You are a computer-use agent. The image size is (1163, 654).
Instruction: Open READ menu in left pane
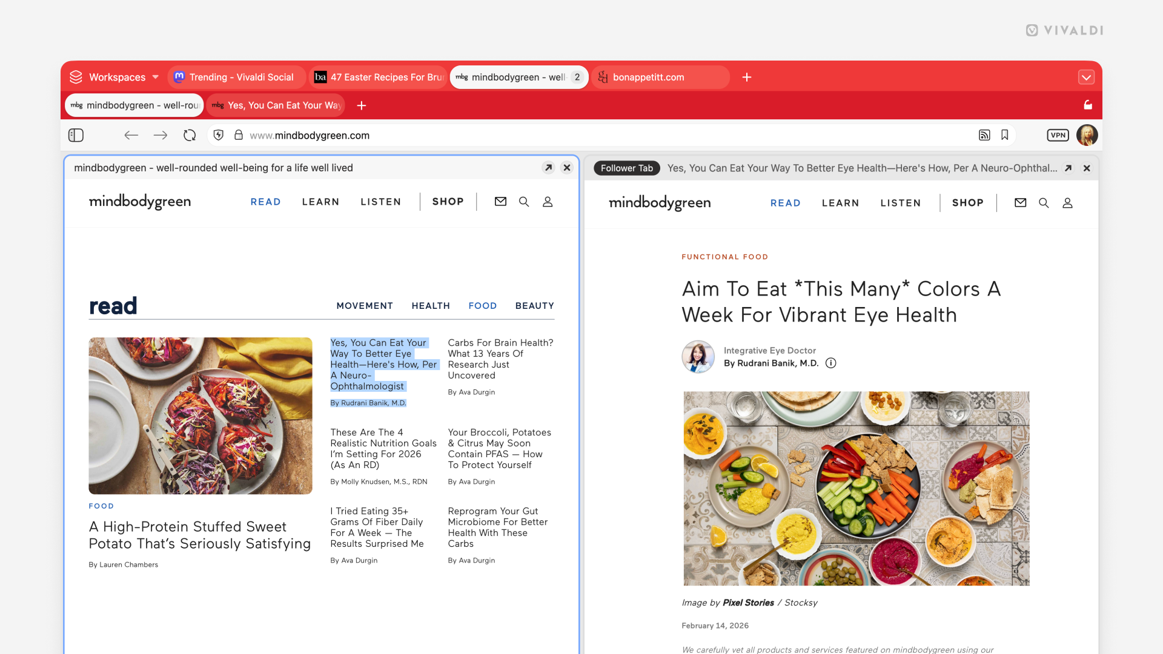coord(265,202)
